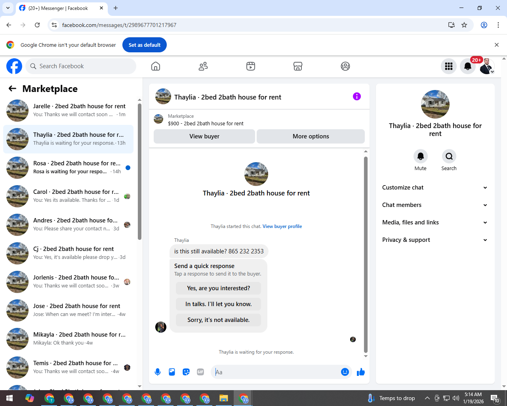Screen dimensions: 507x406
Task: Open the emoji picker in message box
Action: [x=345, y=372]
